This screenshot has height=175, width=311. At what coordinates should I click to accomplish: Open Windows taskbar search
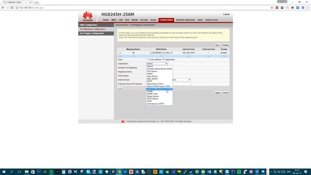(x=12, y=172)
